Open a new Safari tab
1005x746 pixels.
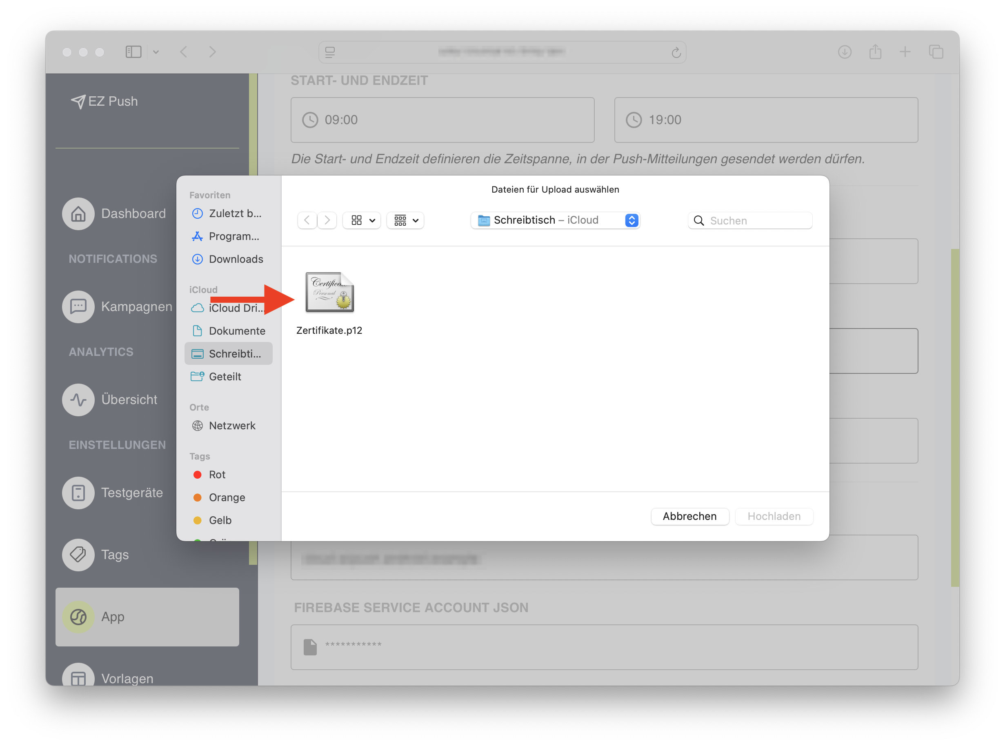click(905, 52)
